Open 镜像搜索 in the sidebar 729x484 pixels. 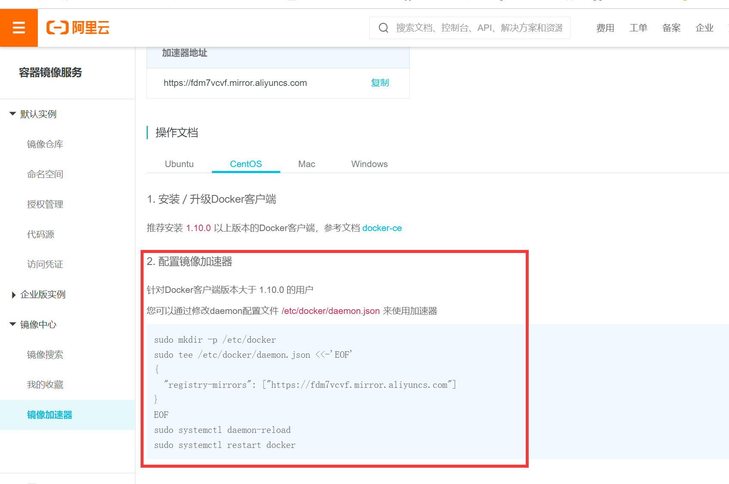(x=45, y=355)
